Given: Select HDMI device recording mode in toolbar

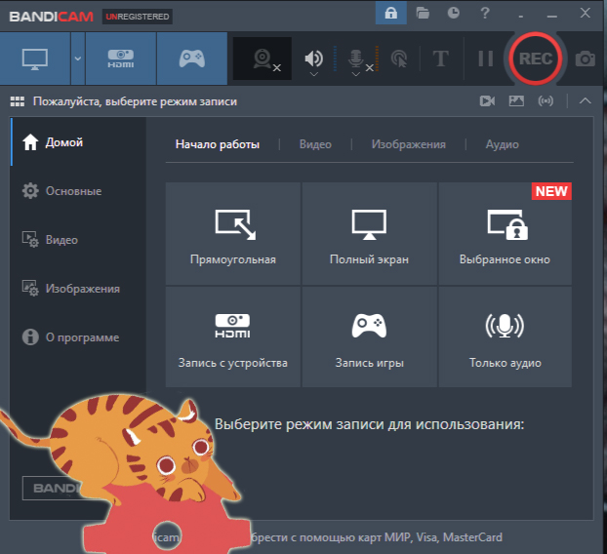Looking at the screenshot, I should coord(121,59).
